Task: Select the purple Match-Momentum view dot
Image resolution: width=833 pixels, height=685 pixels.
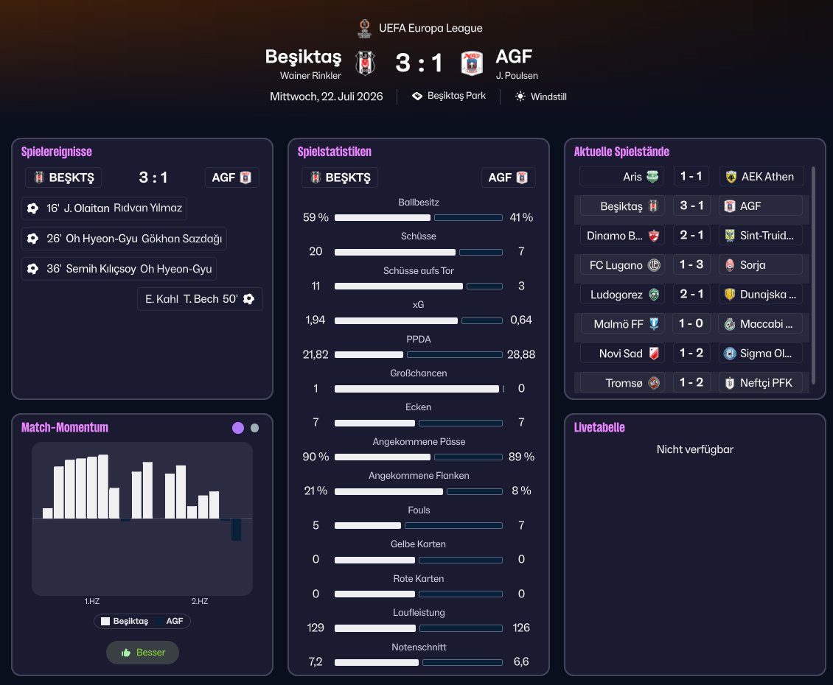Action: tap(238, 428)
